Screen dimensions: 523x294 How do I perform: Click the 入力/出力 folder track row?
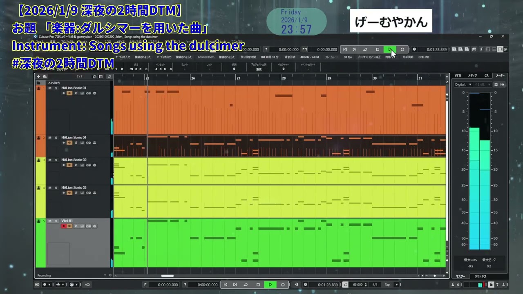[74, 82]
